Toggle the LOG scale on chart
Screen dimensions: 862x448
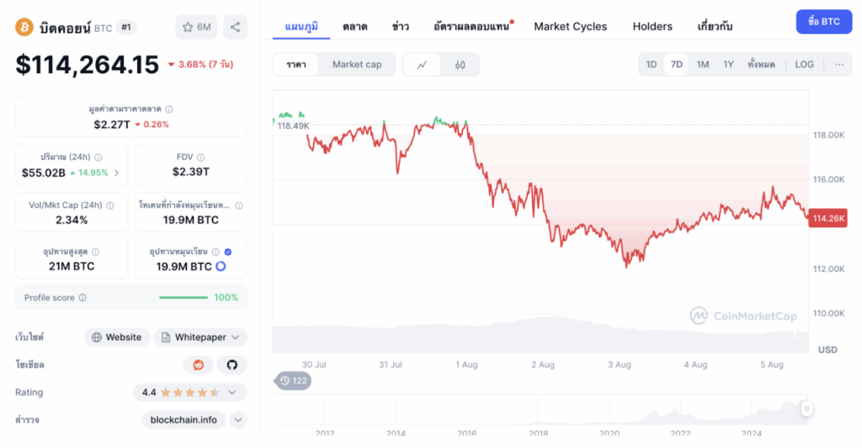(804, 65)
